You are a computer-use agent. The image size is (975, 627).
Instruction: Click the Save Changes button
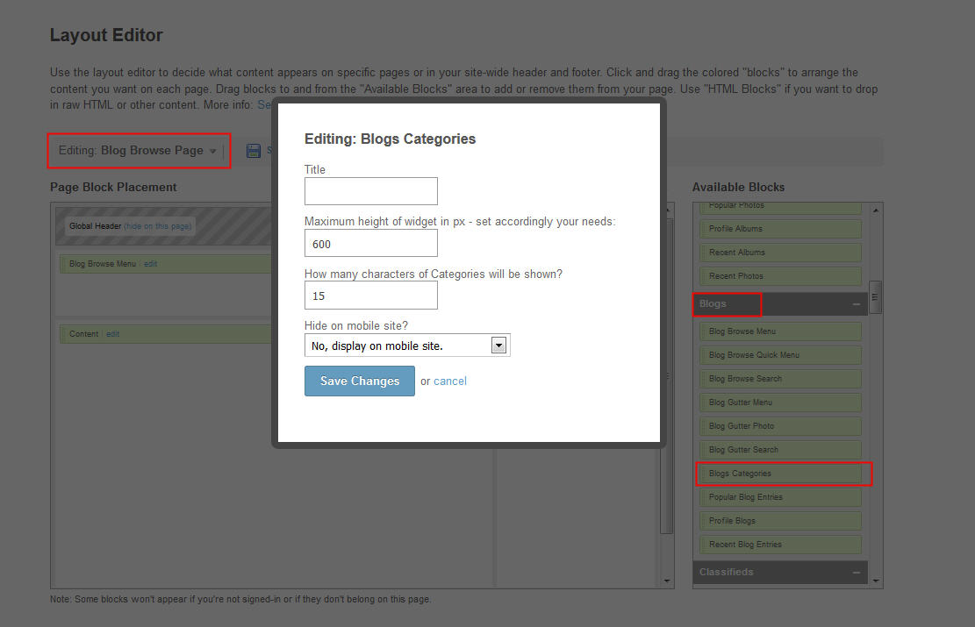pos(359,381)
